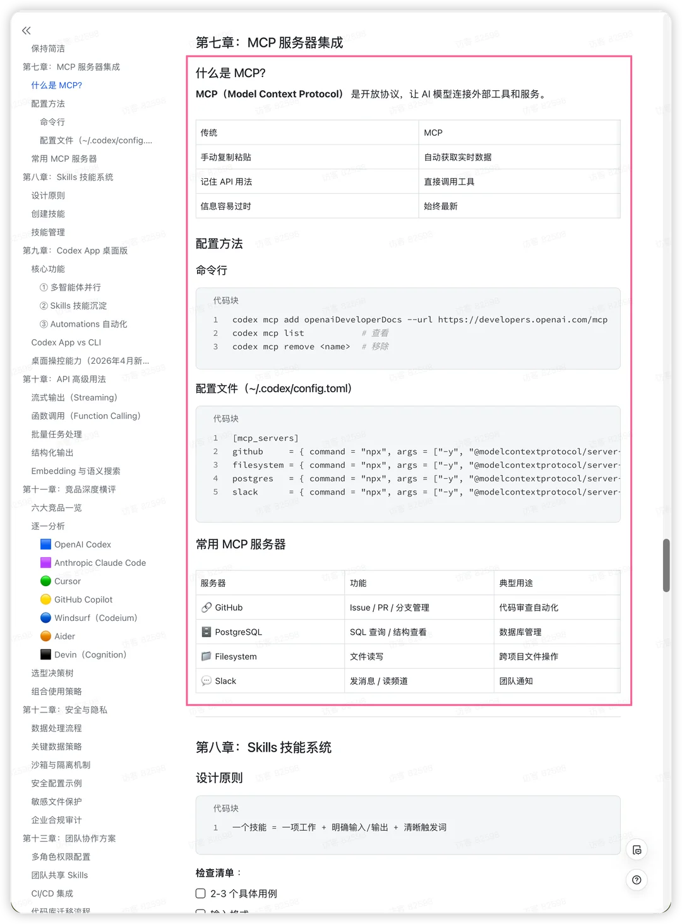This screenshot has height=924, width=682.
Task: Click the purple Anthropic Claude Code icon
Action: [45, 563]
